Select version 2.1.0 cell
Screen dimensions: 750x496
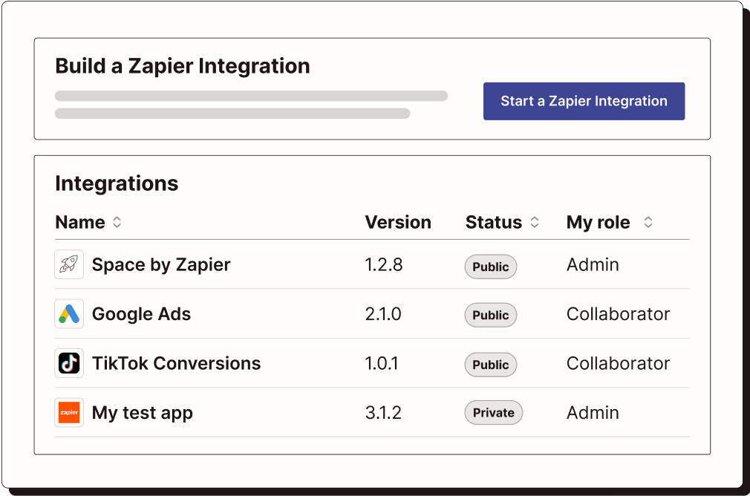(383, 314)
